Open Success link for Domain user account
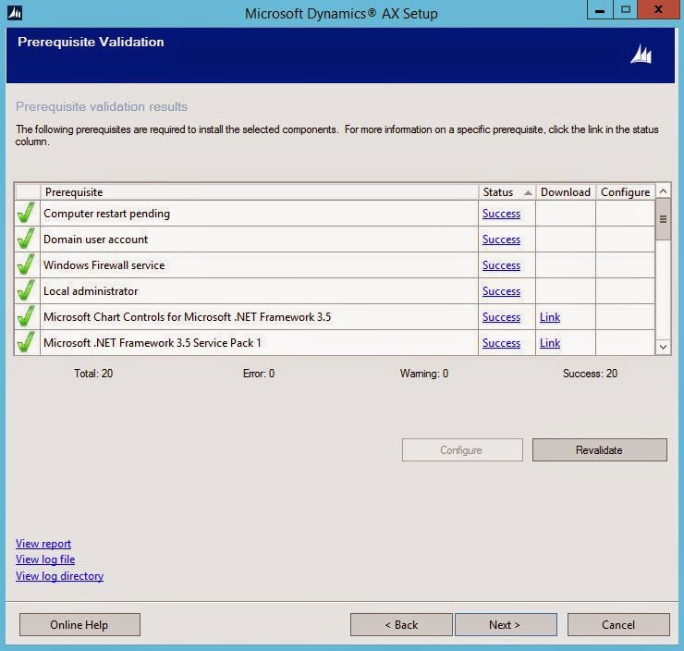Viewport: 684px width, 651px height. point(501,240)
